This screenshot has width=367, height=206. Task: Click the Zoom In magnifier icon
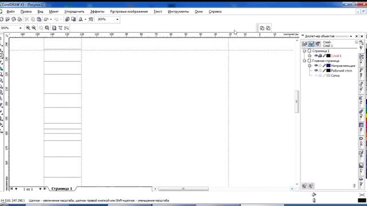coord(28,28)
